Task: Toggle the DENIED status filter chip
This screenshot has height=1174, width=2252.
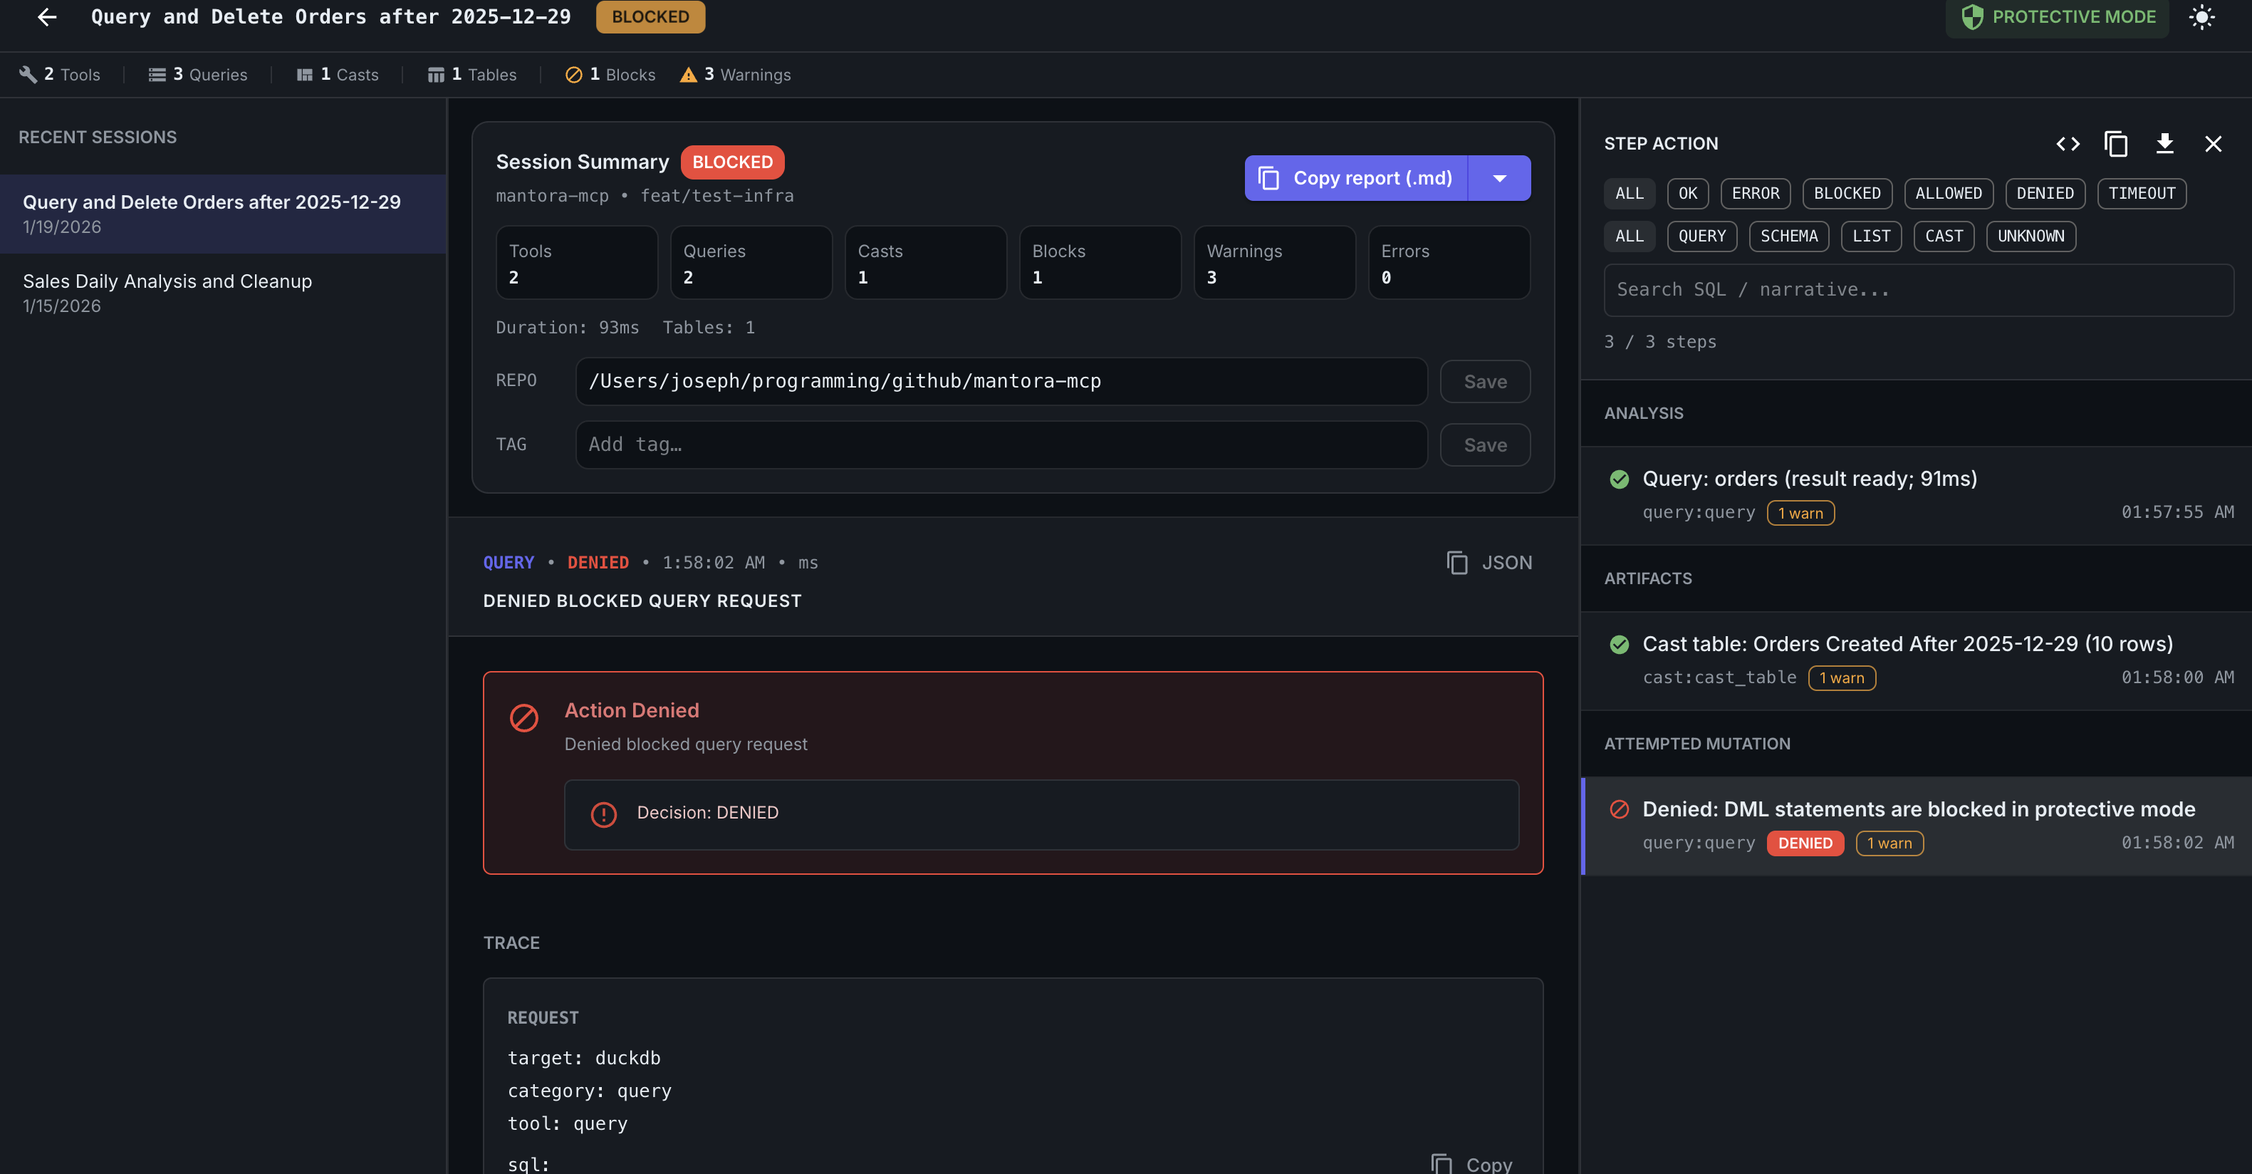Action: (x=2044, y=193)
